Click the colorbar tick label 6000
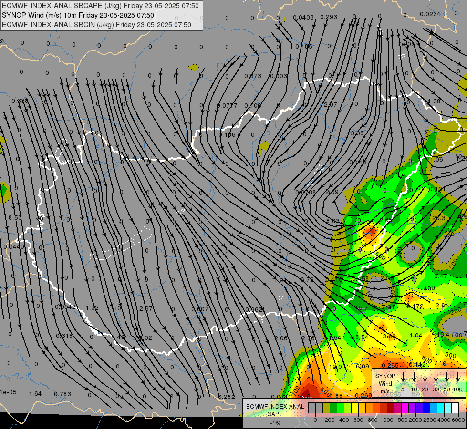467x429 pixels. 458,420
